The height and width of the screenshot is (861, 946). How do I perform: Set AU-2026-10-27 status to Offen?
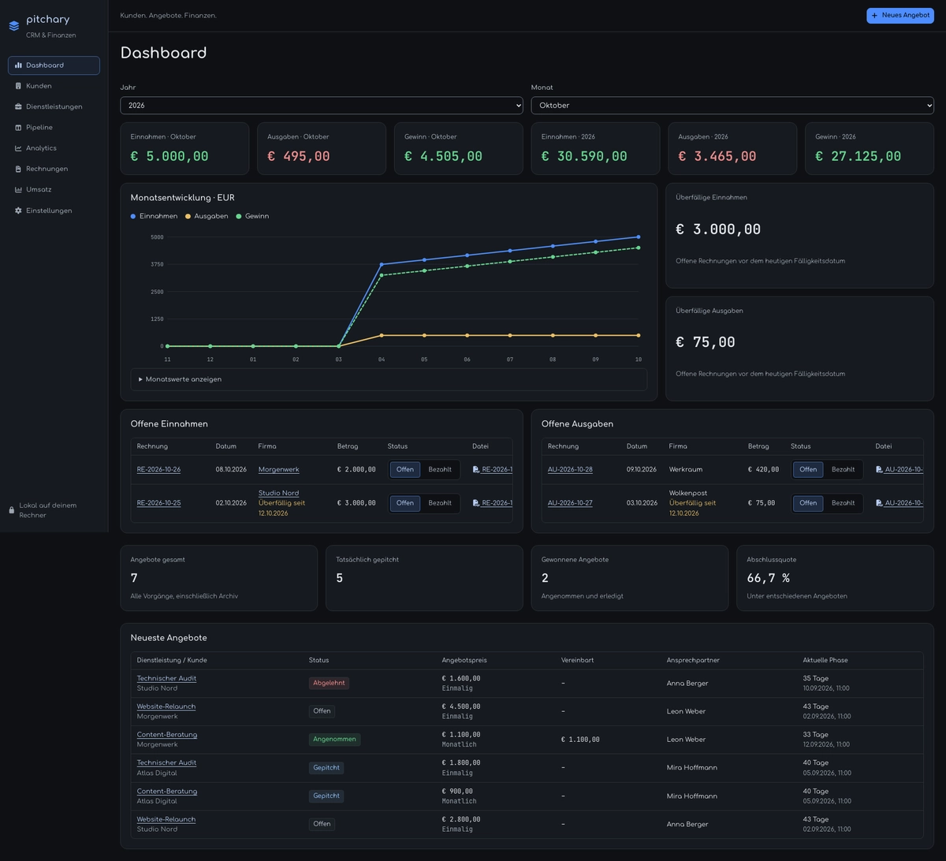[x=808, y=503]
